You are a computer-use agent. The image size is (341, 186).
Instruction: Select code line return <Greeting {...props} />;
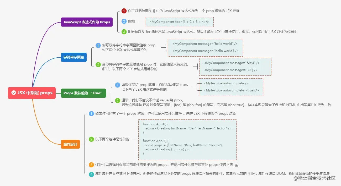pyautogui.click(x=167, y=149)
